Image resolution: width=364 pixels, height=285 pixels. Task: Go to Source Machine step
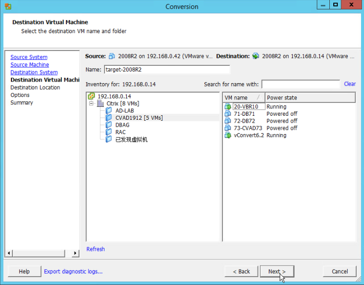click(x=30, y=65)
